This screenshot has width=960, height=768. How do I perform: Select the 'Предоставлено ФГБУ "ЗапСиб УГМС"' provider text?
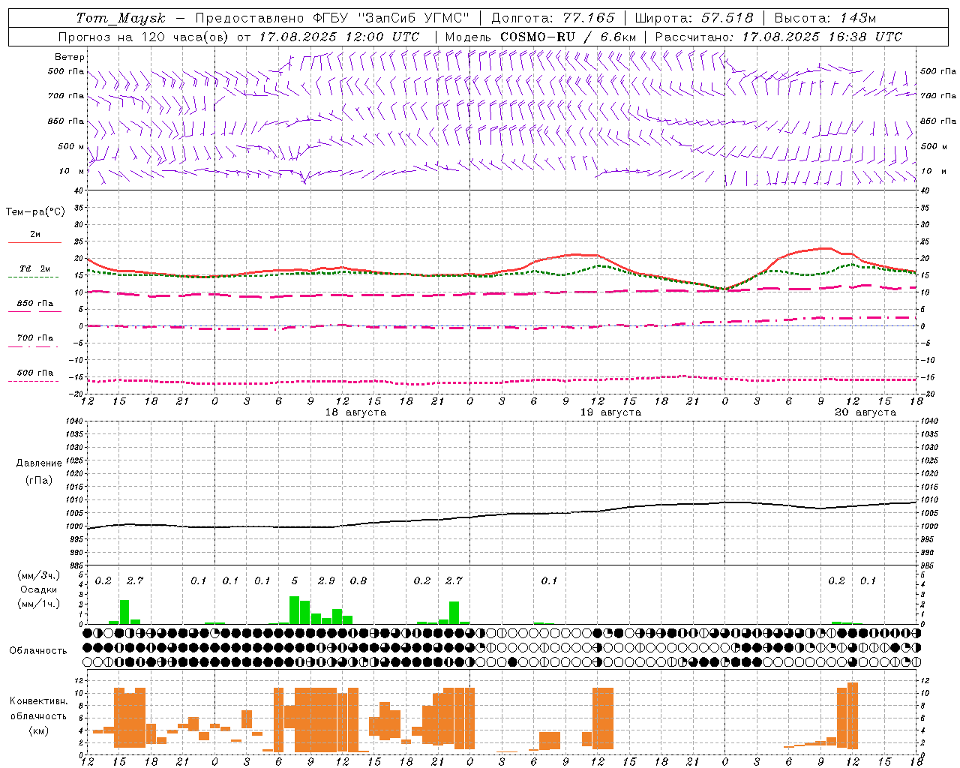click(x=332, y=18)
